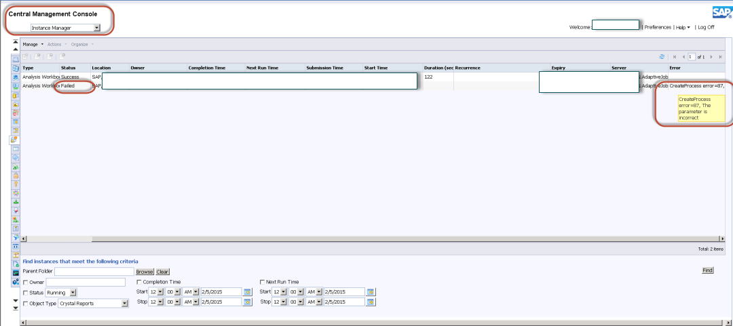Enable the Owner filter checkbox

click(x=25, y=282)
